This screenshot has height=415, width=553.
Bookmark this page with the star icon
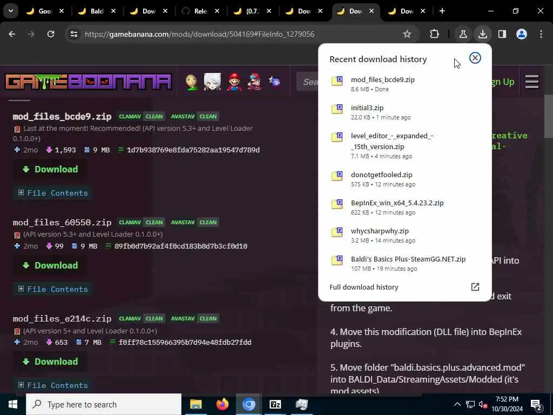(x=407, y=34)
